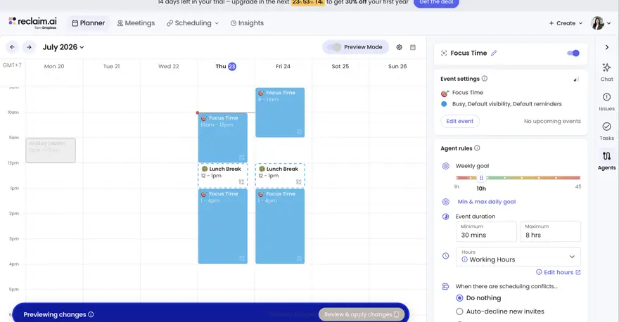Open the Chat sidebar panel
This screenshot has height=322, width=619.
pyautogui.click(x=606, y=72)
